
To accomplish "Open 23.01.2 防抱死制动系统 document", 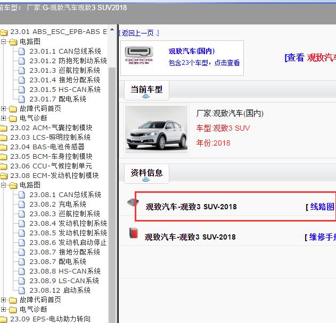I will point(68,61).
